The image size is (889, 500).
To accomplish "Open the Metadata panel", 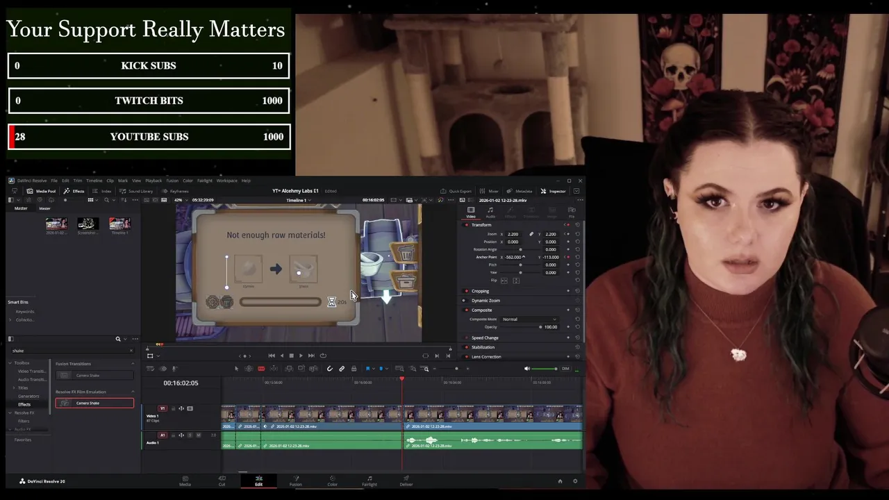I will pyautogui.click(x=520, y=191).
